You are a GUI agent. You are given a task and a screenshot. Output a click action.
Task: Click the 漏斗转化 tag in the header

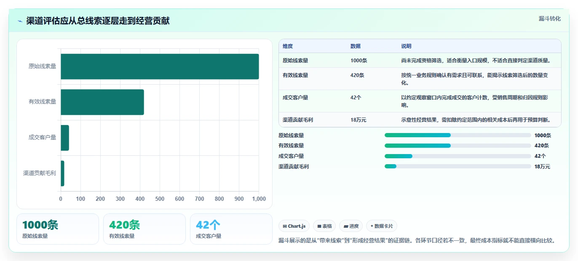[550, 19]
